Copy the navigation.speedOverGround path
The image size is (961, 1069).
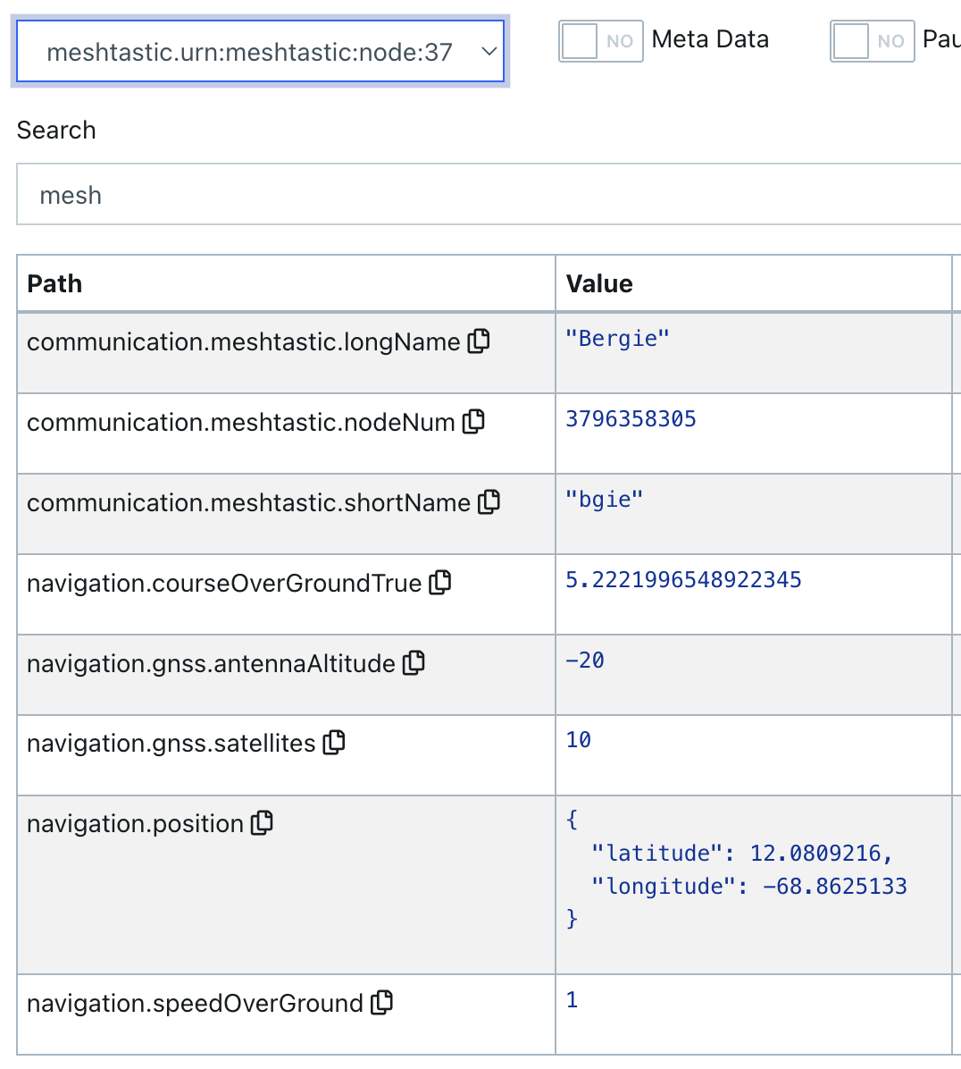pos(382,1002)
